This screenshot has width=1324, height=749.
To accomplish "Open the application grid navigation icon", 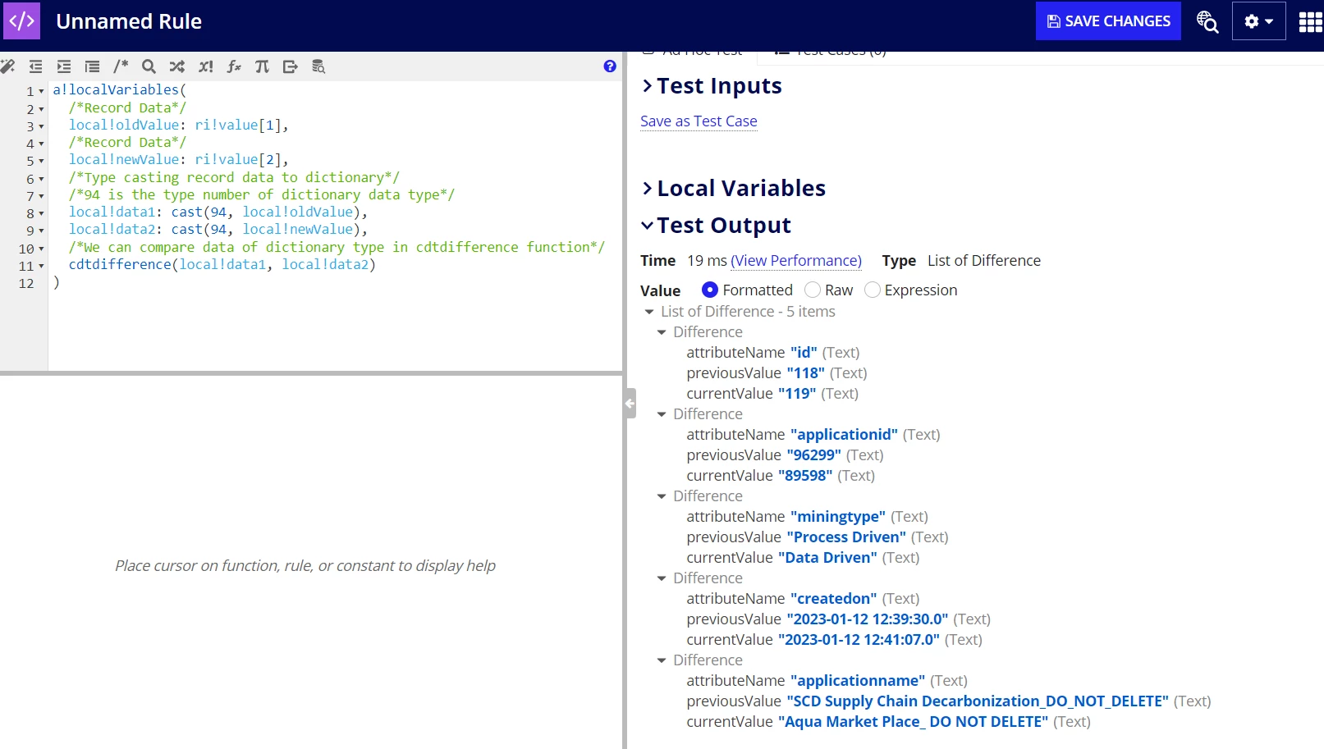I will pyautogui.click(x=1310, y=21).
